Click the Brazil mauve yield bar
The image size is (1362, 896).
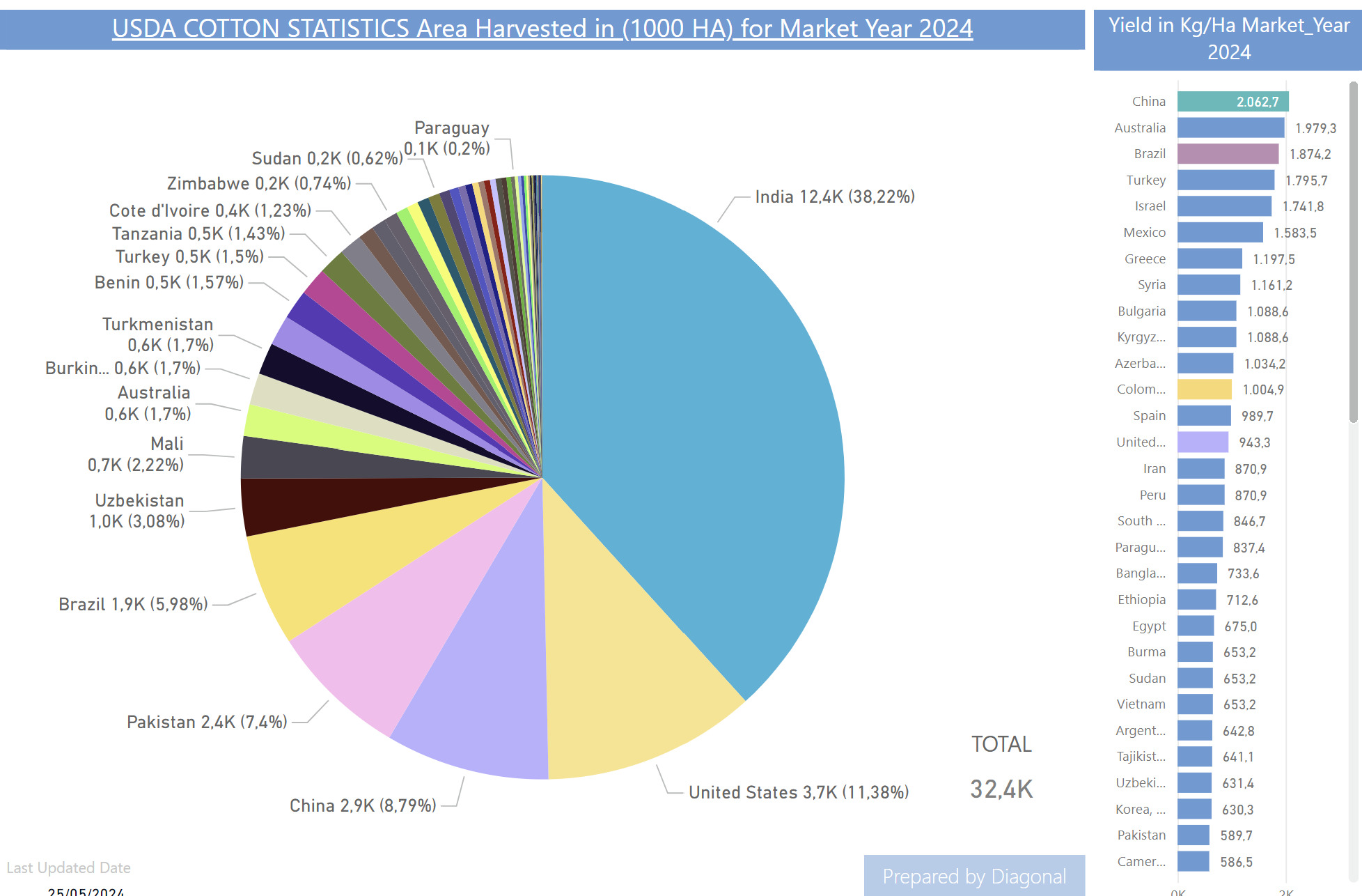click(x=1227, y=154)
